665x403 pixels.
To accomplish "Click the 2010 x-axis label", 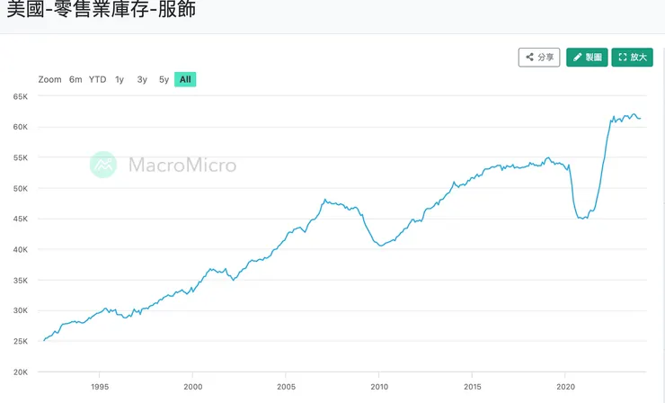I will [378, 387].
